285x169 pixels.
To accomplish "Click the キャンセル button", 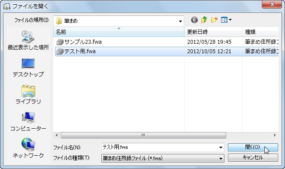I will (253, 157).
